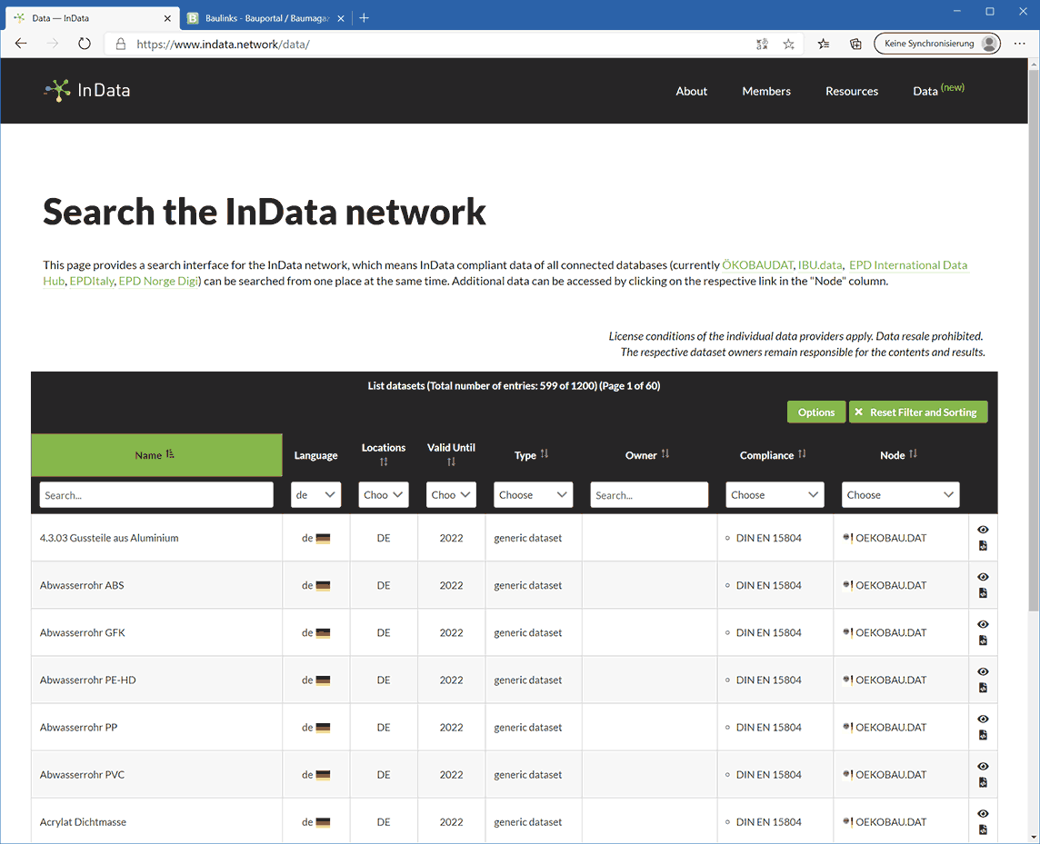Download document icon in Abwasserrohr PP row
The height and width of the screenshot is (844, 1040).
tap(983, 735)
